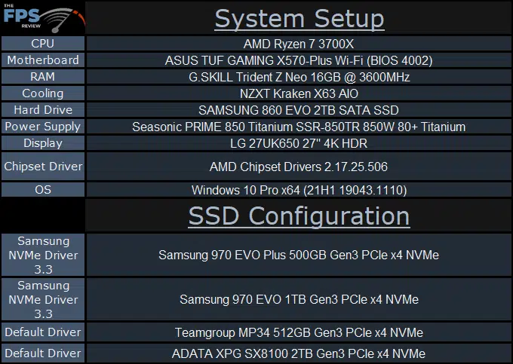This screenshot has width=513, height=364.
Task: Select 'AMD Chipset Drivers 2.17.25.506' value
Action: point(299,167)
